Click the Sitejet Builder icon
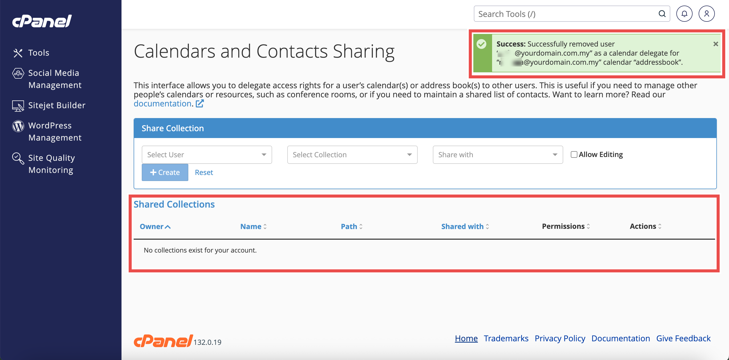The height and width of the screenshot is (360, 729). (x=18, y=106)
